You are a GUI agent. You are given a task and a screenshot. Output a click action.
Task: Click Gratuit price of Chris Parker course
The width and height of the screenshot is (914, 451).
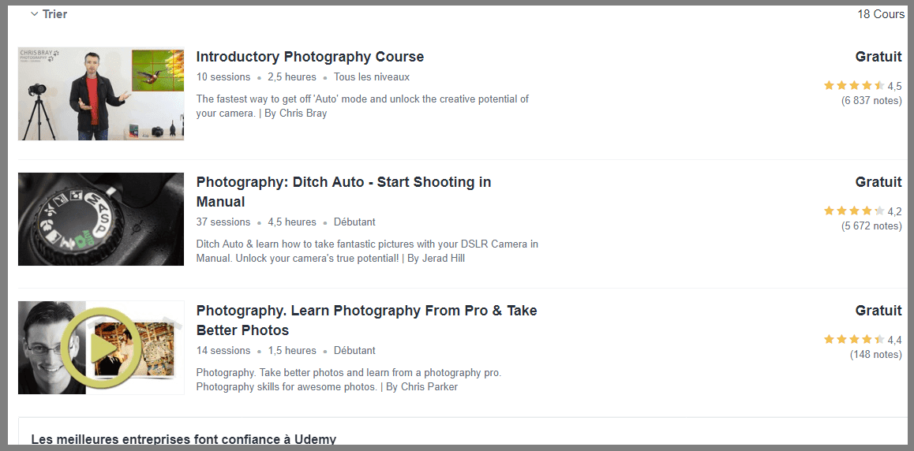tap(878, 311)
